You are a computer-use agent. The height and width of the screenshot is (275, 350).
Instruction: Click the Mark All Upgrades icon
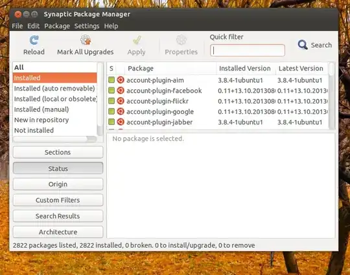pos(86,40)
